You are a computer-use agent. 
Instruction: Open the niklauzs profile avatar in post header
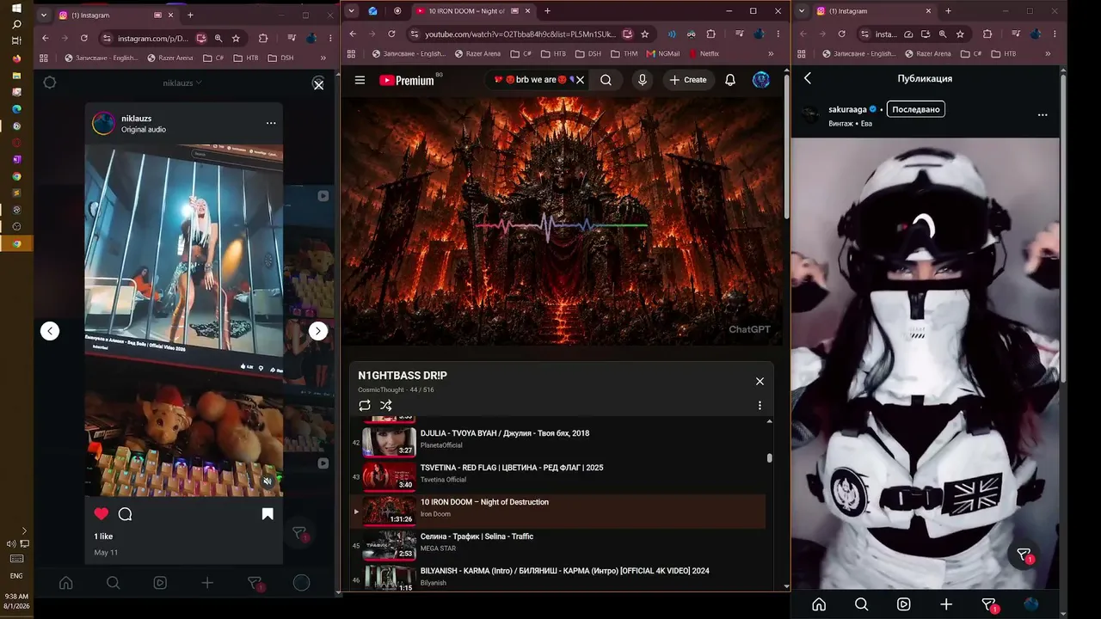pyautogui.click(x=103, y=123)
